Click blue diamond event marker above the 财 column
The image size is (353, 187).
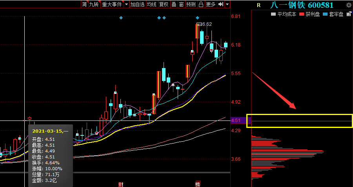pos(121,18)
